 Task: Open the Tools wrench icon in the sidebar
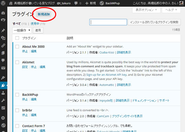point(3,100)
